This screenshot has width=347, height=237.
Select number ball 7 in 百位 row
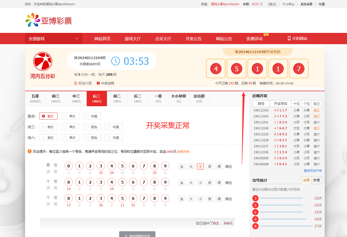coord(144,166)
